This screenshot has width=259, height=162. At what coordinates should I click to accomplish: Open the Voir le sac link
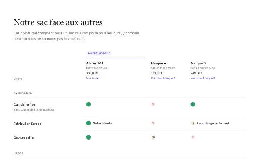(93, 79)
